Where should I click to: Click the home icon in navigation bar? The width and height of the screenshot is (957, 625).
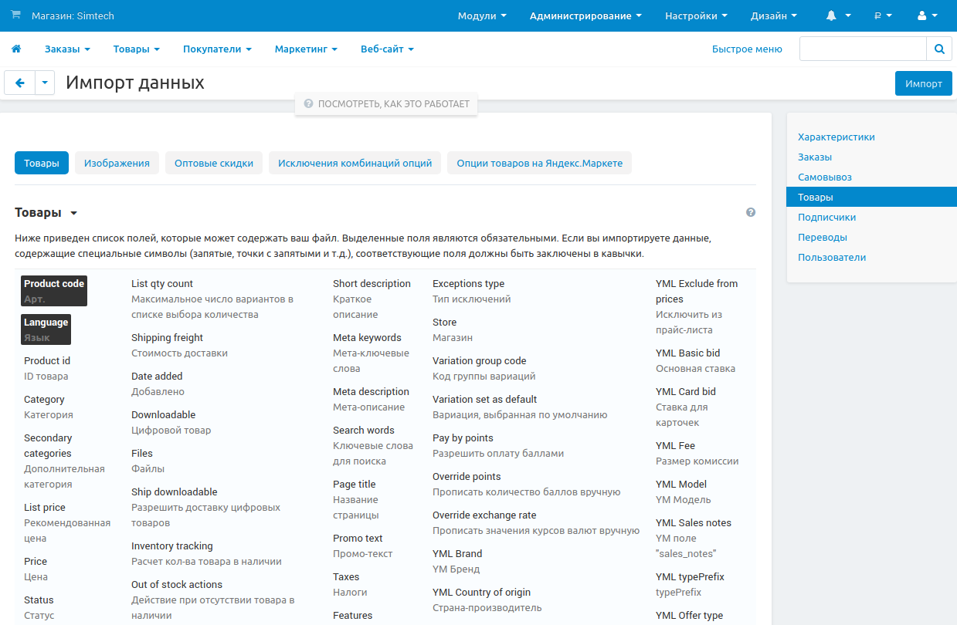click(16, 49)
